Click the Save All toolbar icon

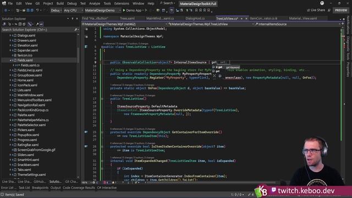point(32,10)
